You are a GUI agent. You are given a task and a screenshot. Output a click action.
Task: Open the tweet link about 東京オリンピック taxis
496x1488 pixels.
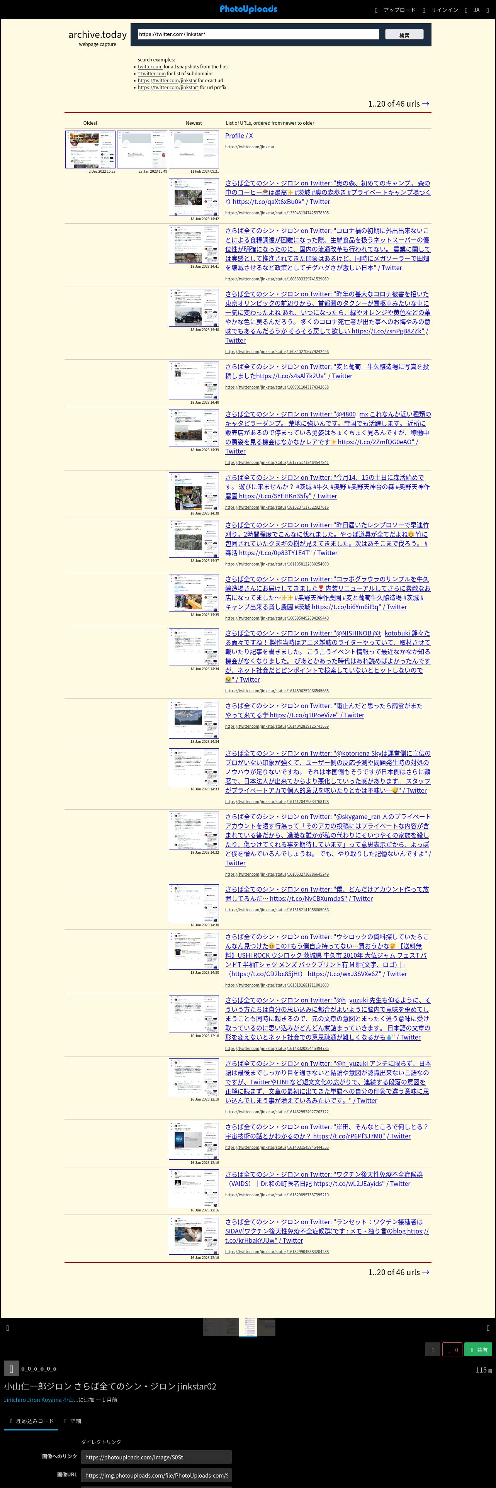click(x=328, y=317)
